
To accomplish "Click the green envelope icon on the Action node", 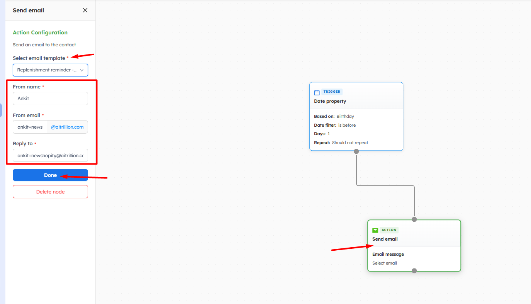I will 375,230.
